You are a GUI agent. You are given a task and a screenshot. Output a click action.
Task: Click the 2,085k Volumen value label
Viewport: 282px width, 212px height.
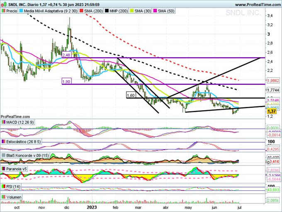point(273,200)
